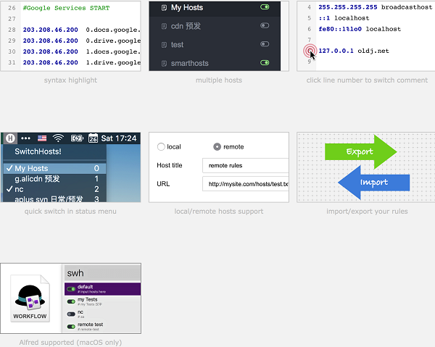Click multiple hosts caption
The image size is (435, 347).
pos(219,80)
